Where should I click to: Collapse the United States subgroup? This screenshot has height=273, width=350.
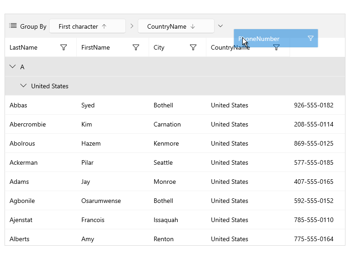click(24, 86)
